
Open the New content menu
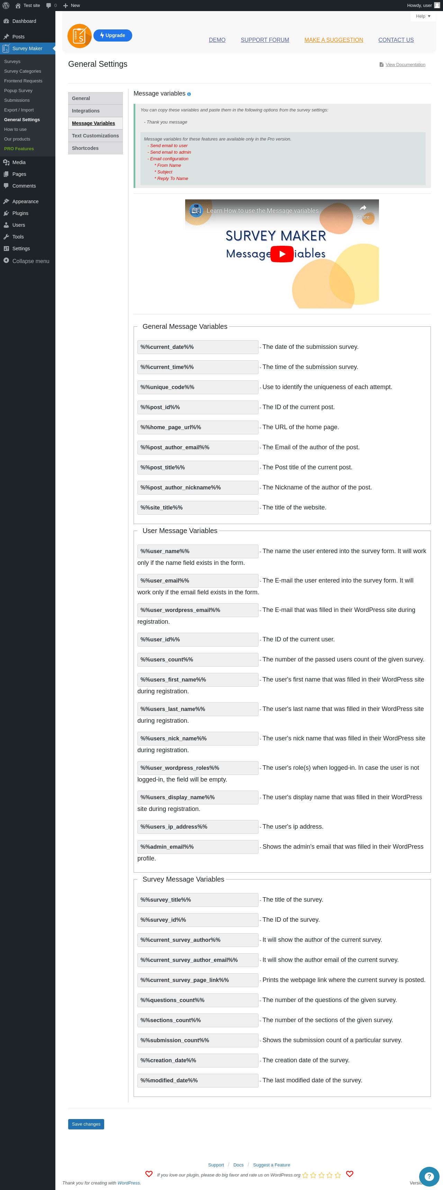pyautogui.click(x=72, y=6)
